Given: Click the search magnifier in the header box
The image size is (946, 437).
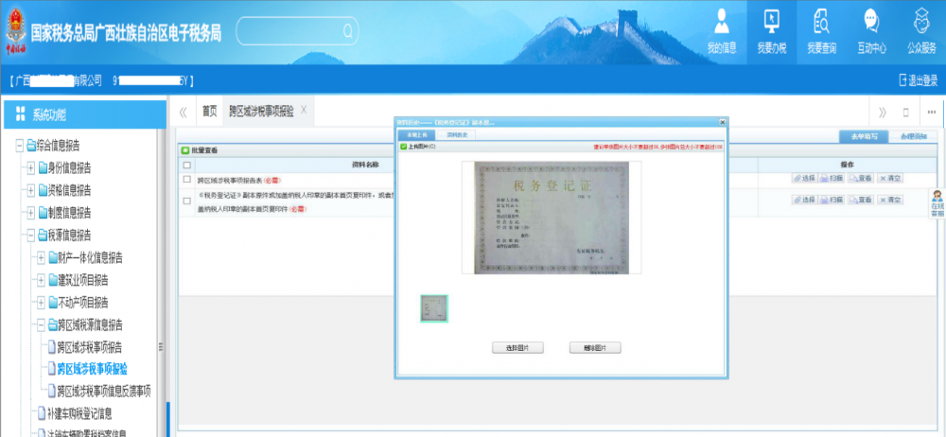Looking at the screenshot, I should point(347,31).
